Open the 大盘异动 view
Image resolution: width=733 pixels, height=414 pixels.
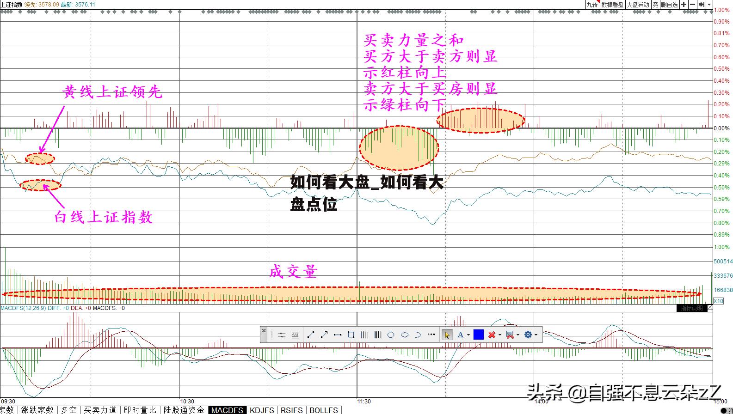[x=638, y=5]
